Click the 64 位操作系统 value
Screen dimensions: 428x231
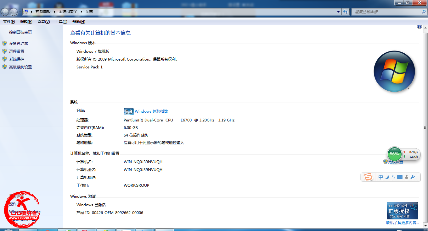[x=136, y=135]
